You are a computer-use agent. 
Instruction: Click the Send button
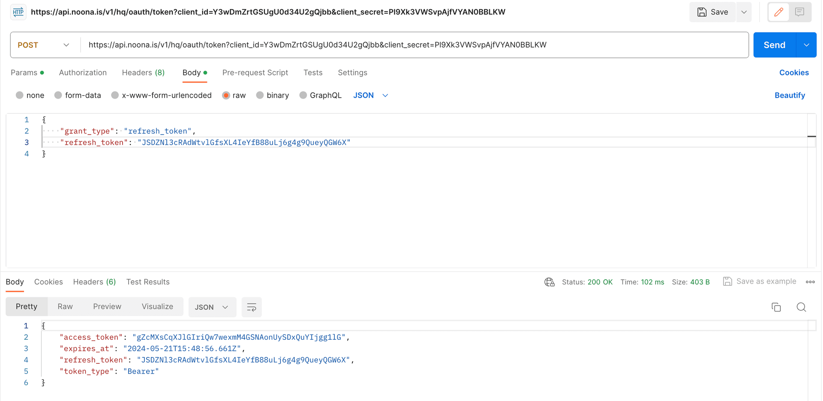(x=774, y=45)
